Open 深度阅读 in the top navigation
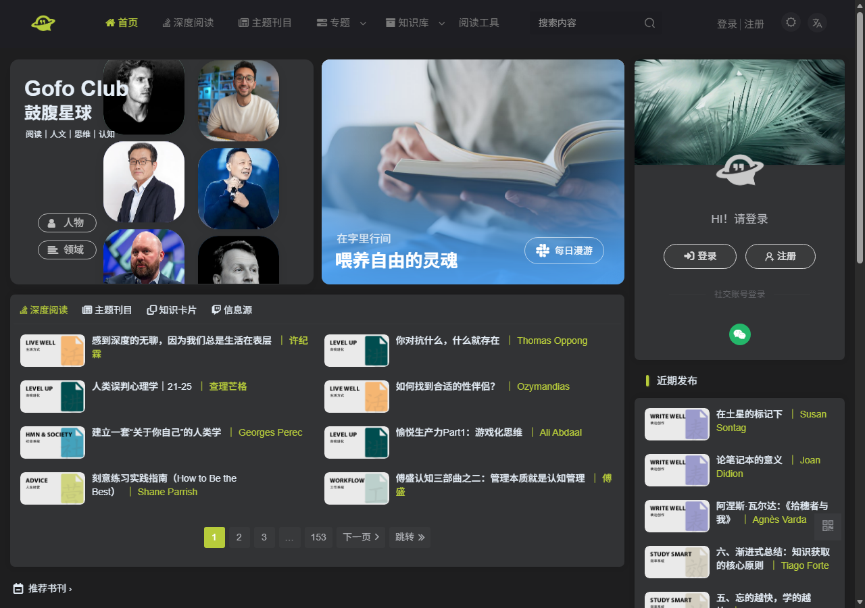Screen dimensions: 865x608 click(x=188, y=23)
